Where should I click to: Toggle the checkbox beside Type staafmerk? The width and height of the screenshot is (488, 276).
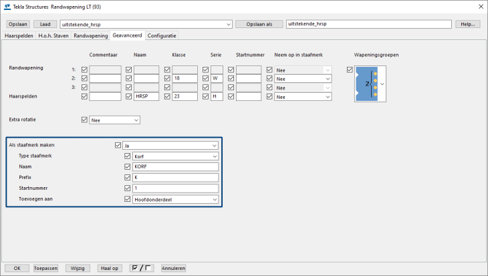(x=128, y=156)
